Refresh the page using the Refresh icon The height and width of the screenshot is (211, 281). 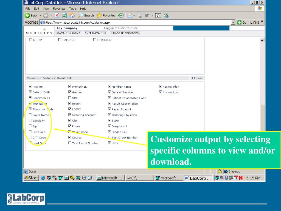pos(64,15)
